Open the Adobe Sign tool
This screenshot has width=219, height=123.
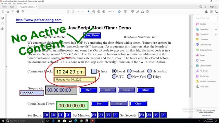click(x=203, y=76)
